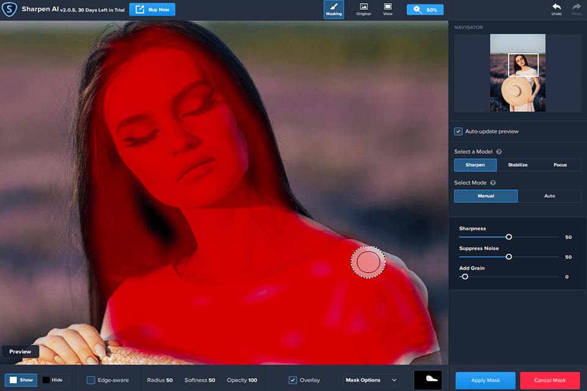Click the 50% zoom magnifier button
The image size is (587, 391).
tap(424, 9)
